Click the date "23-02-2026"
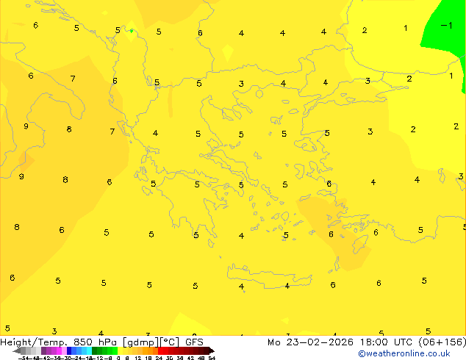Screen dimensions: 466x360 click(x=320, y=342)
